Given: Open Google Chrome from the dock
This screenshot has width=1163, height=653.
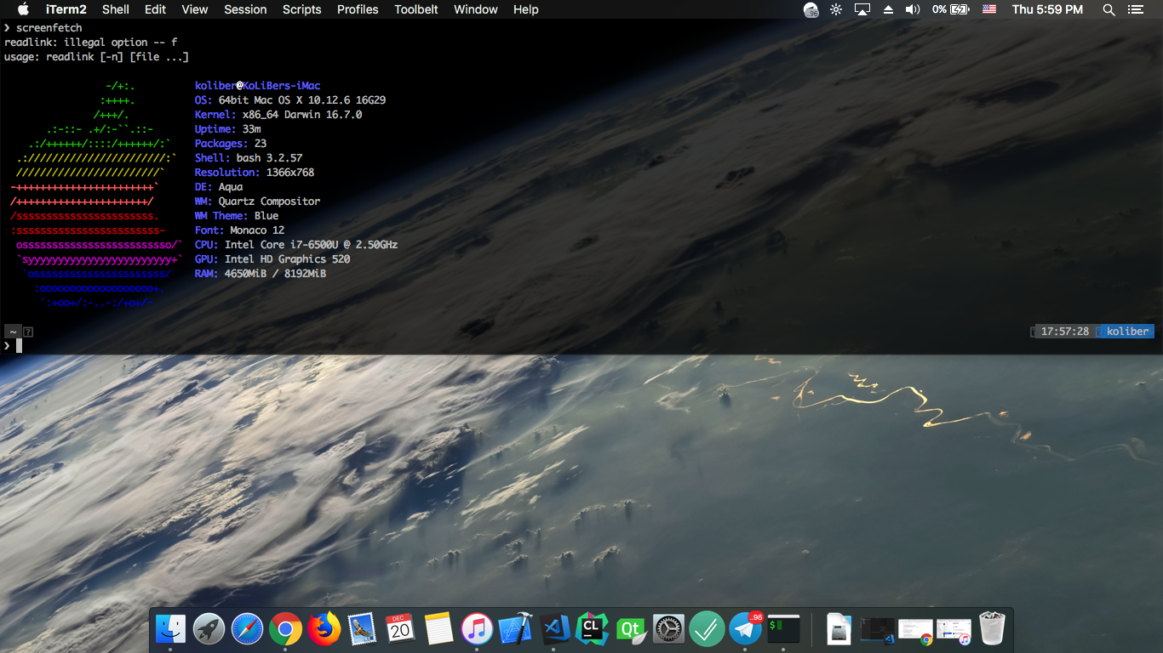Looking at the screenshot, I should [285, 629].
